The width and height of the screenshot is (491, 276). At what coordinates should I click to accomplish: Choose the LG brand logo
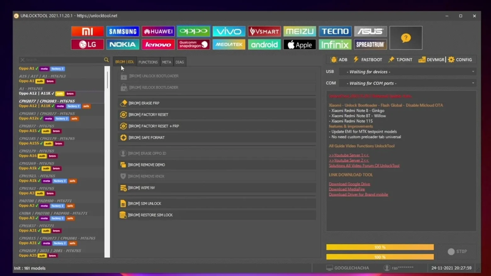click(x=87, y=44)
